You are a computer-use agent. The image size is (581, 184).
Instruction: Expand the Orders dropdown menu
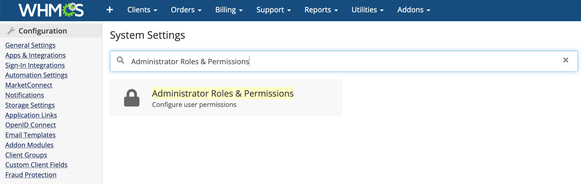(x=186, y=10)
